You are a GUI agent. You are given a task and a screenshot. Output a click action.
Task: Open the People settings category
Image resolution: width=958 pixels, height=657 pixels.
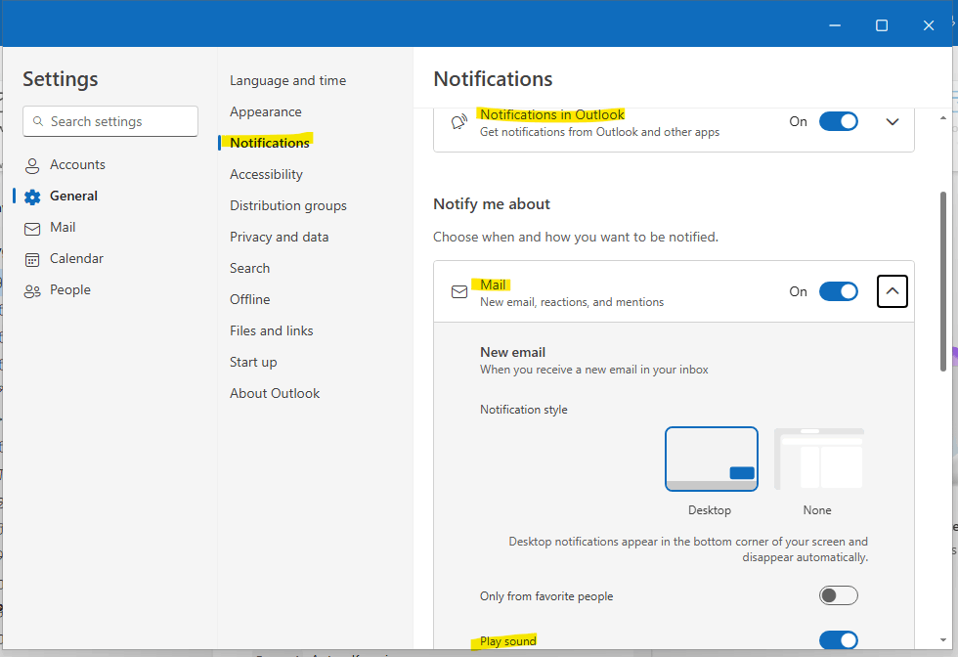[69, 289]
